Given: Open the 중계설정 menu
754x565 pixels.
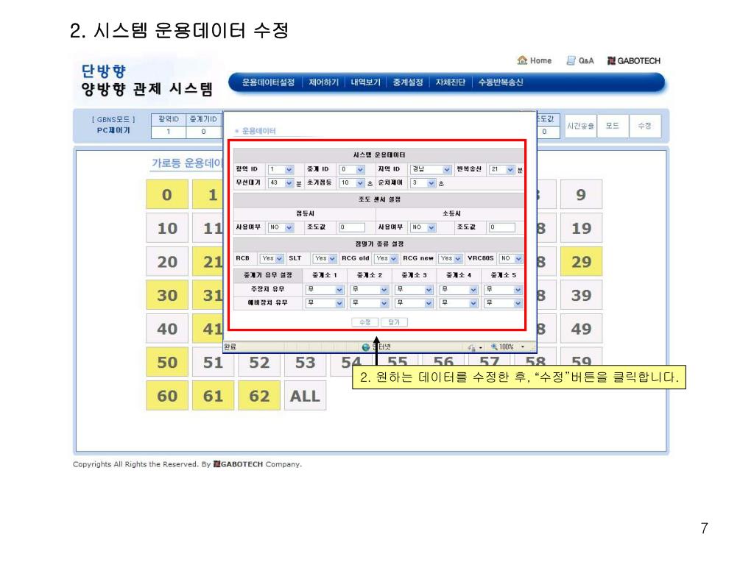Looking at the screenshot, I should [408, 82].
